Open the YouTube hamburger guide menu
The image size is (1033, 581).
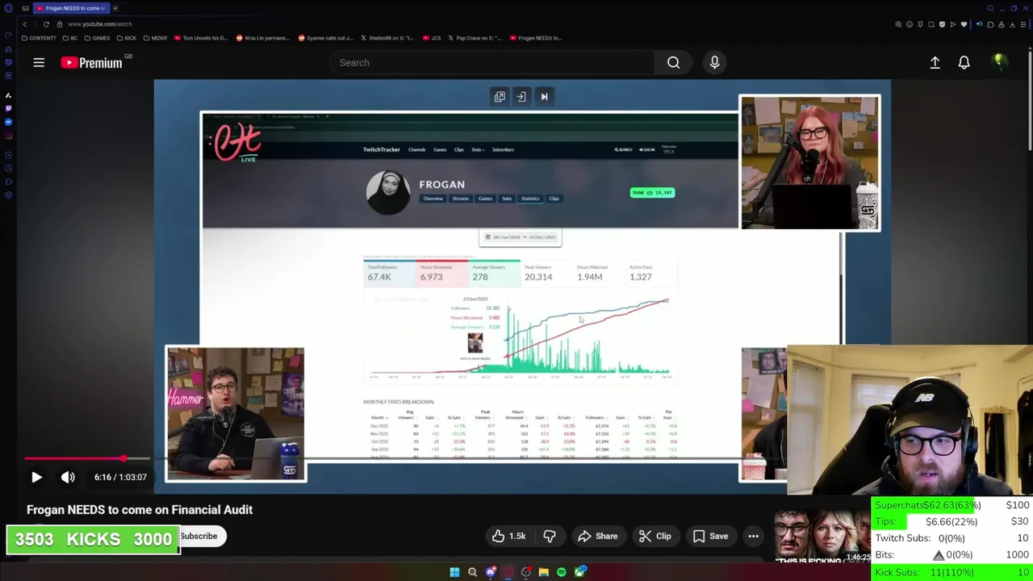[x=39, y=62]
